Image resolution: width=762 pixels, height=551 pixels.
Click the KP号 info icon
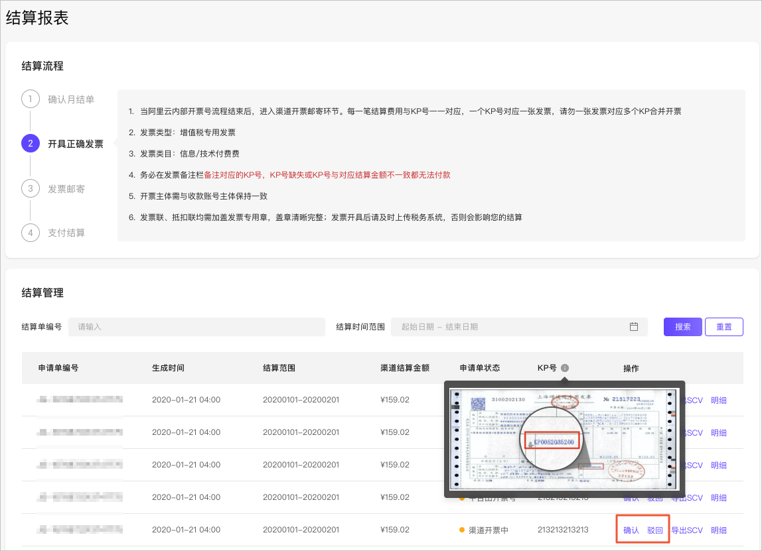565,368
